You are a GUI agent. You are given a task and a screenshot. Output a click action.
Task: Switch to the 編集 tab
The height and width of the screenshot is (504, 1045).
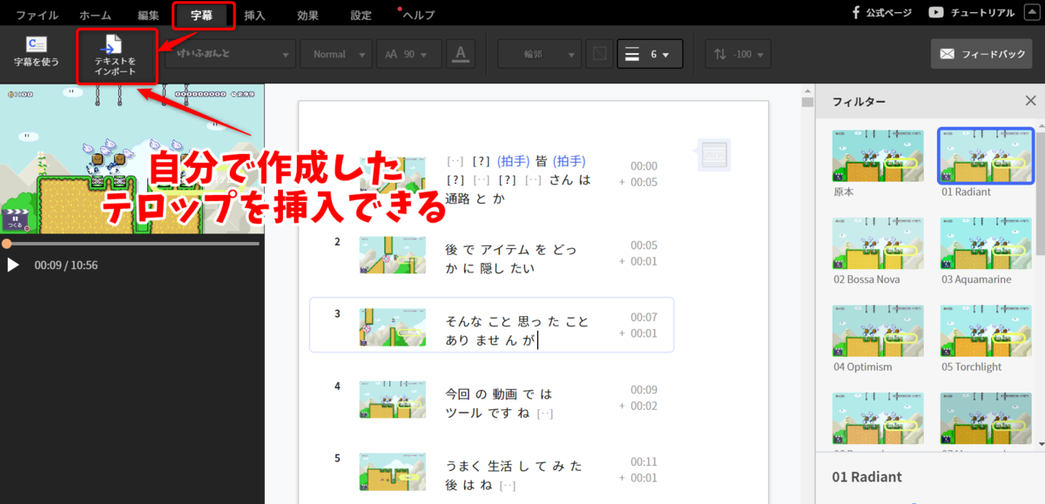point(149,15)
